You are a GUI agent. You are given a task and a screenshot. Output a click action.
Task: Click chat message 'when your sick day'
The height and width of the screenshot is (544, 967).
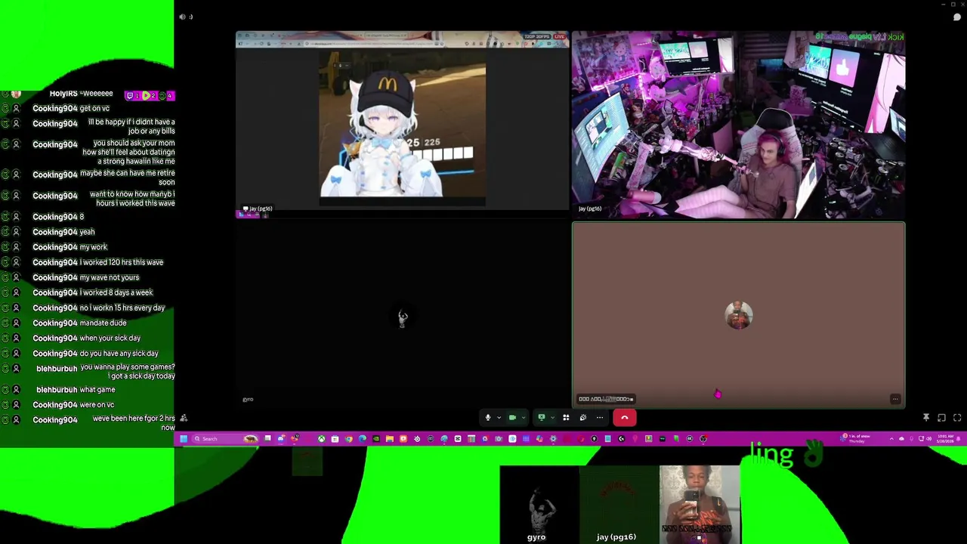(110, 338)
